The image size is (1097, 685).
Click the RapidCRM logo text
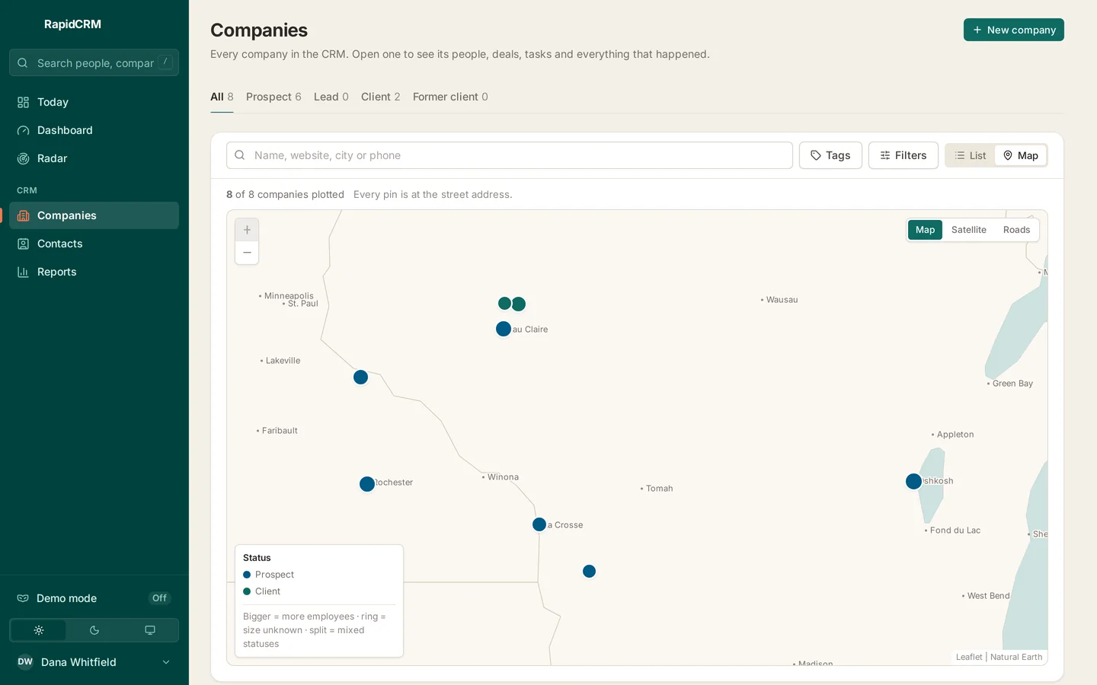(72, 24)
